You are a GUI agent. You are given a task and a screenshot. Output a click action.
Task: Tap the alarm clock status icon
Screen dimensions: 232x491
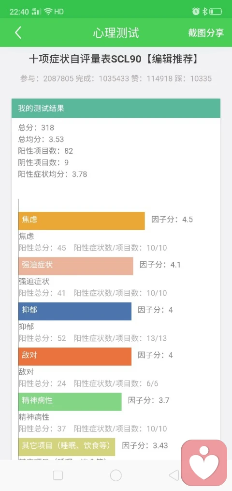pos(196,12)
